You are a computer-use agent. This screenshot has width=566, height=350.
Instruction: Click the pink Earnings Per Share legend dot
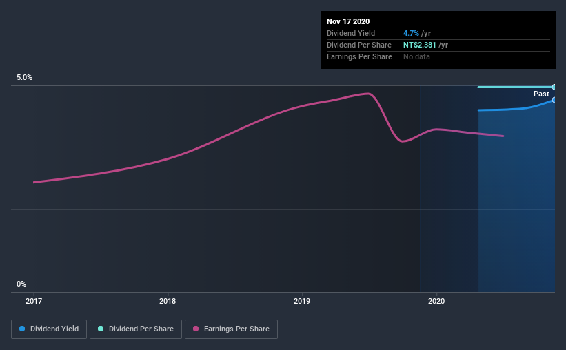coord(196,329)
